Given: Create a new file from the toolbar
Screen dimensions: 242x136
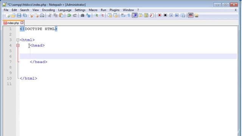Looking at the screenshot, I should pos(8,15).
